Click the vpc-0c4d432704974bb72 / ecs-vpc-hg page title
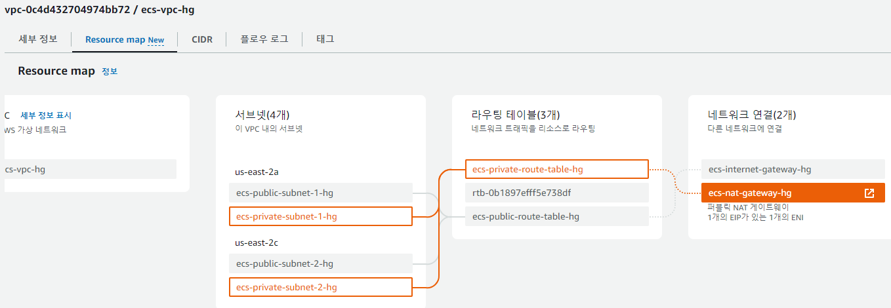Viewport: 891px width, 308px height. point(100,10)
